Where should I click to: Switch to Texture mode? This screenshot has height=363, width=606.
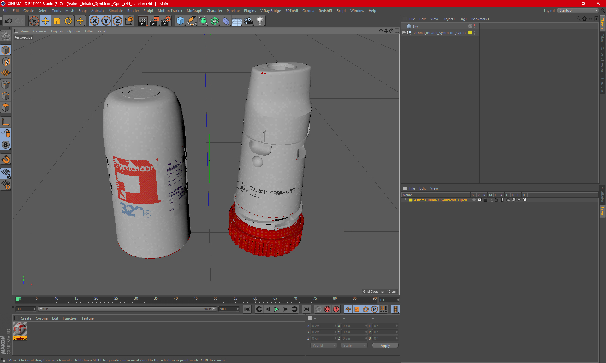[x=6, y=62]
